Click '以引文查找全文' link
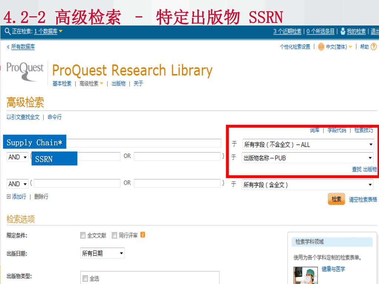379x284 pixels. click(23, 117)
